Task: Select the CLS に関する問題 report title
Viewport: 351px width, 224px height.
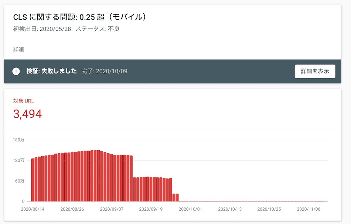Action: pyautogui.click(x=79, y=17)
